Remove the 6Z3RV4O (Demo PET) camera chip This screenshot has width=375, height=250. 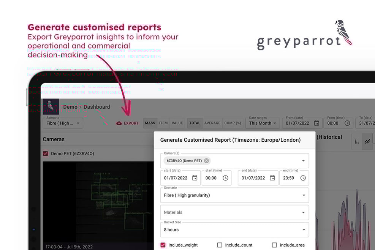point(206,161)
